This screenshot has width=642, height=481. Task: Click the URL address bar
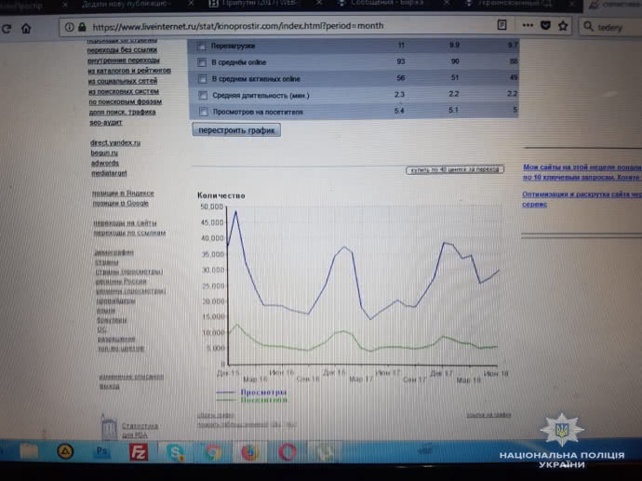[279, 27]
